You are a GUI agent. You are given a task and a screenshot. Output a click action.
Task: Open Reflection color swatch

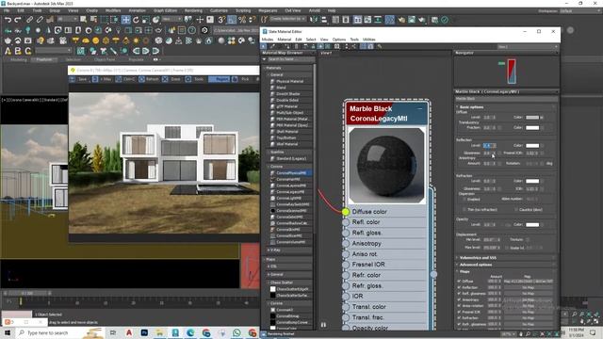(x=532, y=145)
